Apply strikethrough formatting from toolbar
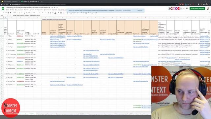This screenshot has width=211, height=119. tap(53, 13)
